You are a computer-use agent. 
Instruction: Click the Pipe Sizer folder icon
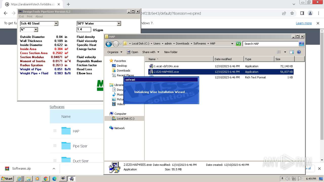pyautogui.click(x=66, y=146)
